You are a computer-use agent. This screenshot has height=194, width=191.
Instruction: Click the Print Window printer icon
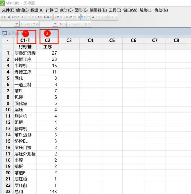coord(9,17)
